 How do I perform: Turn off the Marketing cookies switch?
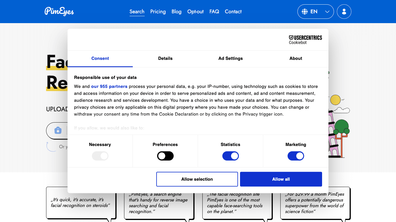point(296,156)
